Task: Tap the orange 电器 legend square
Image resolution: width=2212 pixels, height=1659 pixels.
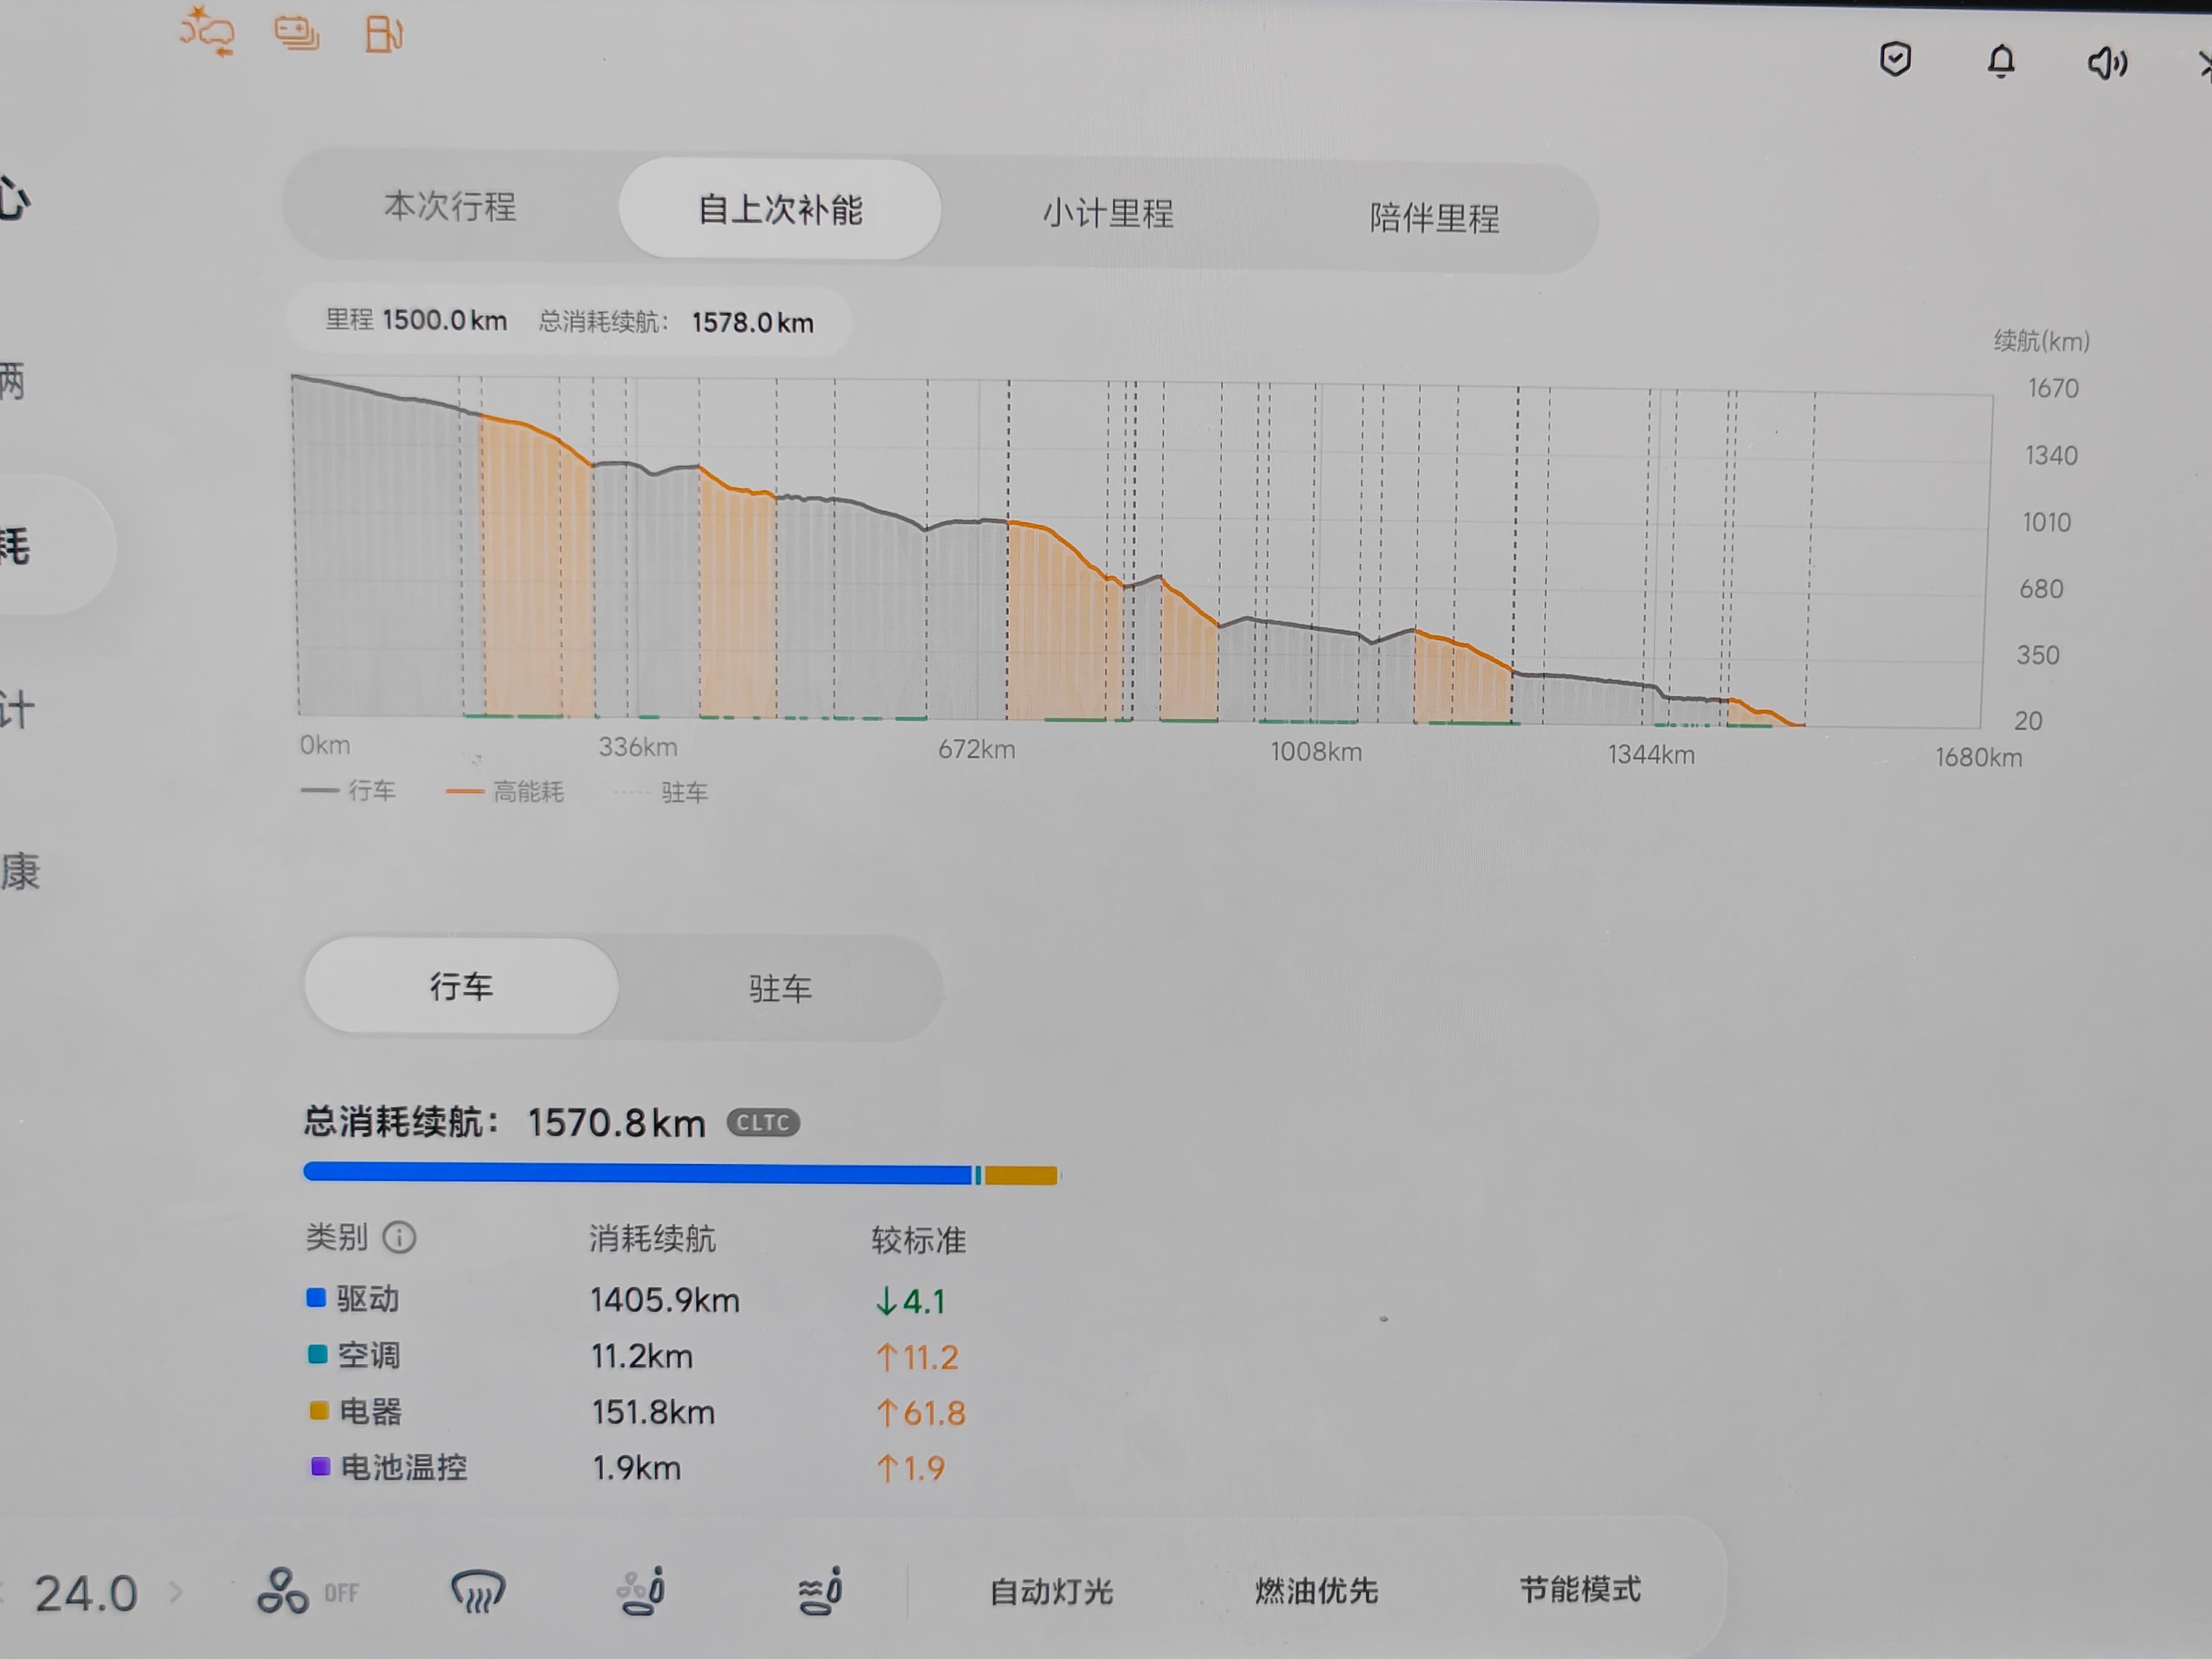Action: coord(319,1410)
